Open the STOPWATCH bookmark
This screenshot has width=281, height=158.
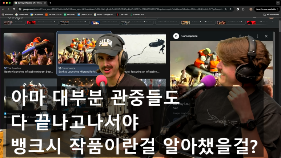pyautogui.click(x=137, y=15)
